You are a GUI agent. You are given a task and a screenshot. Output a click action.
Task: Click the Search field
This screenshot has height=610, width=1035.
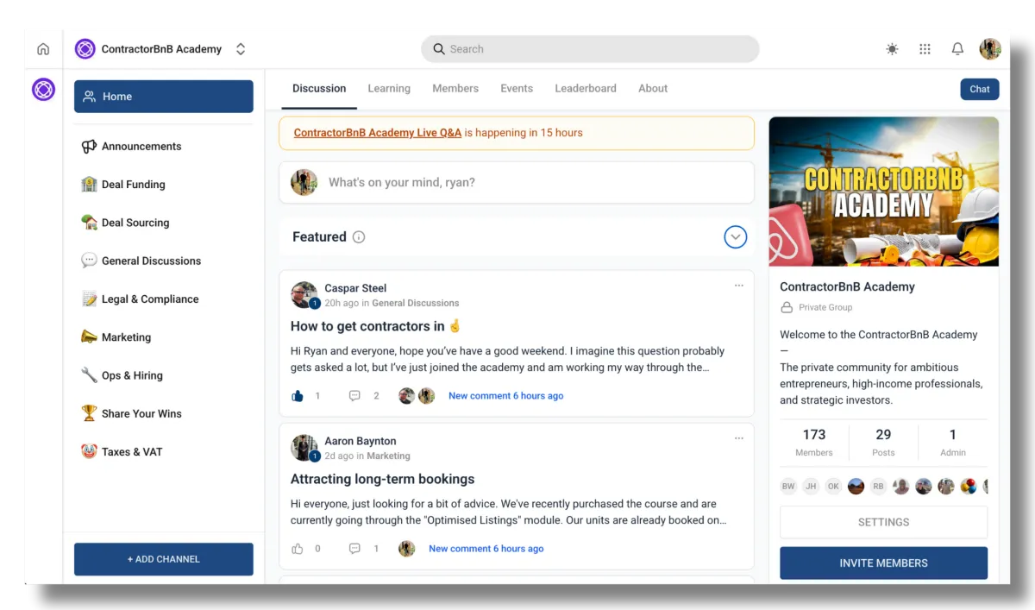(x=590, y=49)
